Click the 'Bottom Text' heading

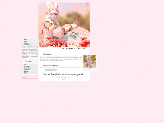[63, 74]
